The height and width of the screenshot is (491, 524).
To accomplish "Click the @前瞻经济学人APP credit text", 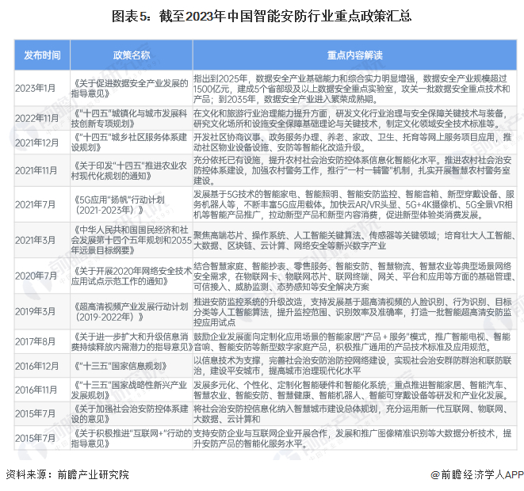I will (477, 474).
